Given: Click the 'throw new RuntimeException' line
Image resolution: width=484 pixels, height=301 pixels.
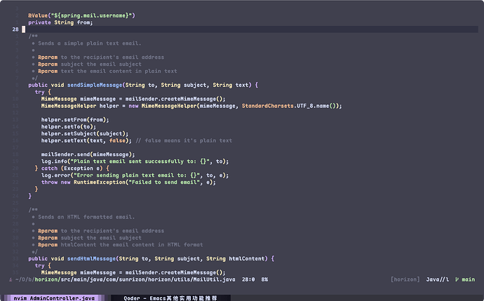Looking at the screenshot, I should tap(128, 183).
